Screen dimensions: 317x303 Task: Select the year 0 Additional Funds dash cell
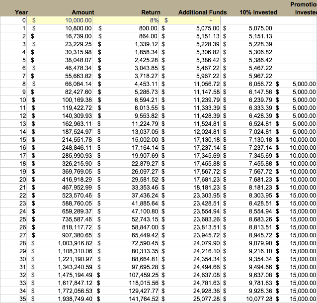190,20
